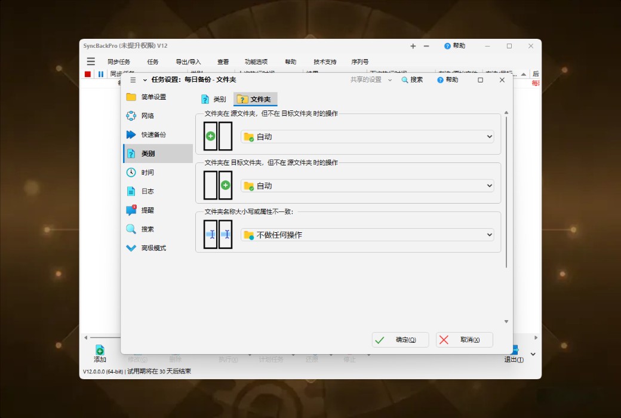Open the 时间 (Time) settings page
Screen dimensions: 621x418
coord(147,172)
